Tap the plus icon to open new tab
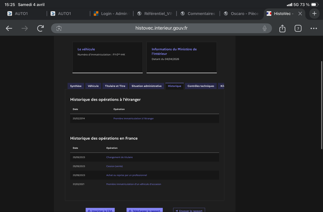 315,13
